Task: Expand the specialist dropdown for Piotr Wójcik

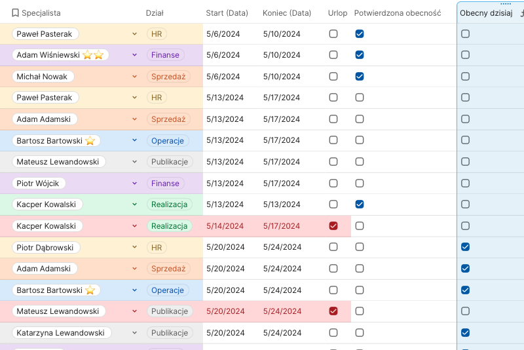Action: coord(134,183)
